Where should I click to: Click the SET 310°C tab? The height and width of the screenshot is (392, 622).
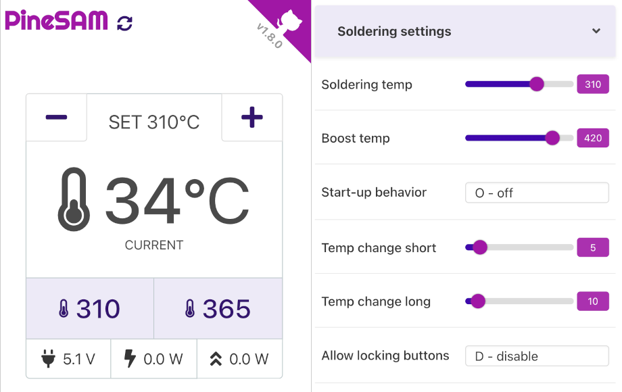click(154, 122)
